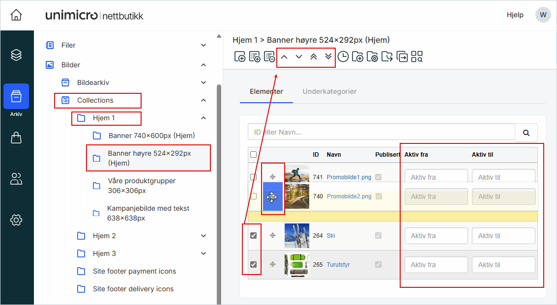Select the Elementer tab
This screenshot has width=557, height=305.
pos(266,91)
